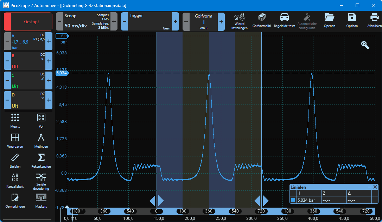Enable channel B currently set to Uit
This screenshot has height=222, width=382.
tap(28, 61)
